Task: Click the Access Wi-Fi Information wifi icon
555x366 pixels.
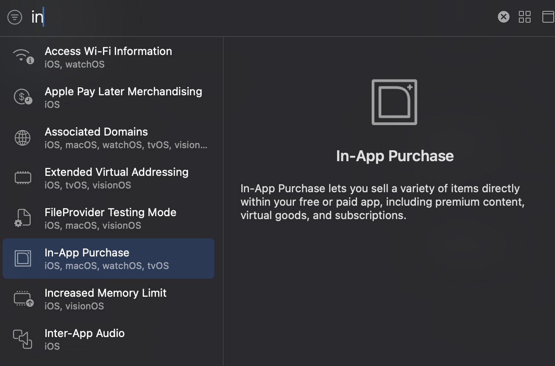Action: 23,57
